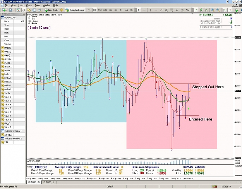Switch chart to H1 timeframe
The width and height of the screenshot is (242, 189).
click(x=110, y=10)
